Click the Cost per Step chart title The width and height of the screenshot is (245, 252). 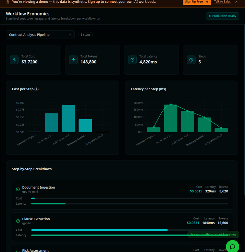point(25,89)
